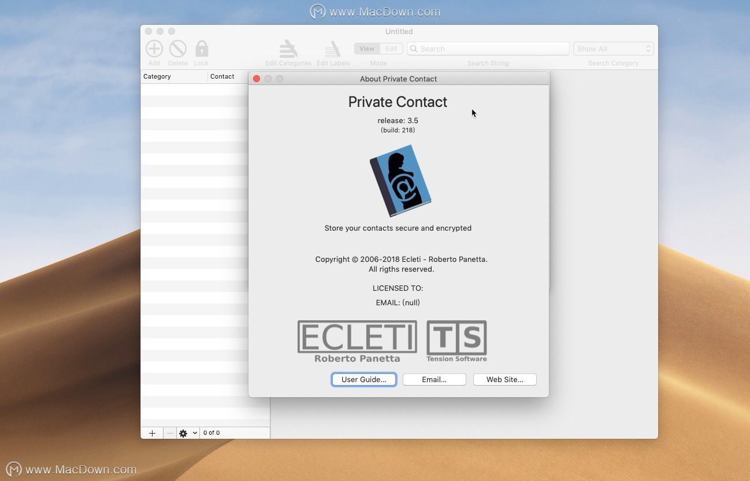Screen dimensions: 750x481
Task: Click the "Private Contact" heading
Action: [x=398, y=102]
